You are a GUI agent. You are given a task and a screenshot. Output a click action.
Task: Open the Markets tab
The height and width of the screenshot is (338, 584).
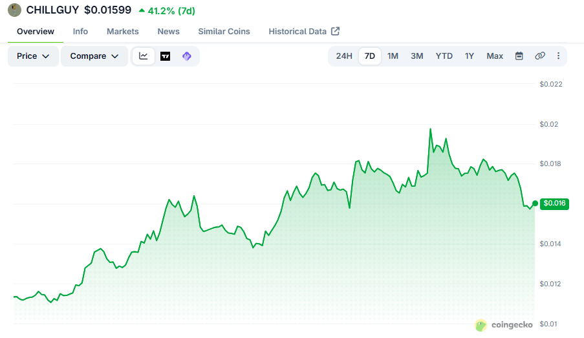(x=122, y=32)
